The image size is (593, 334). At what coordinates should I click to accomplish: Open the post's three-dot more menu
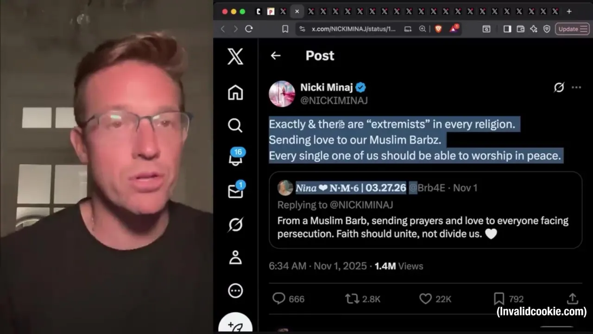click(x=576, y=87)
